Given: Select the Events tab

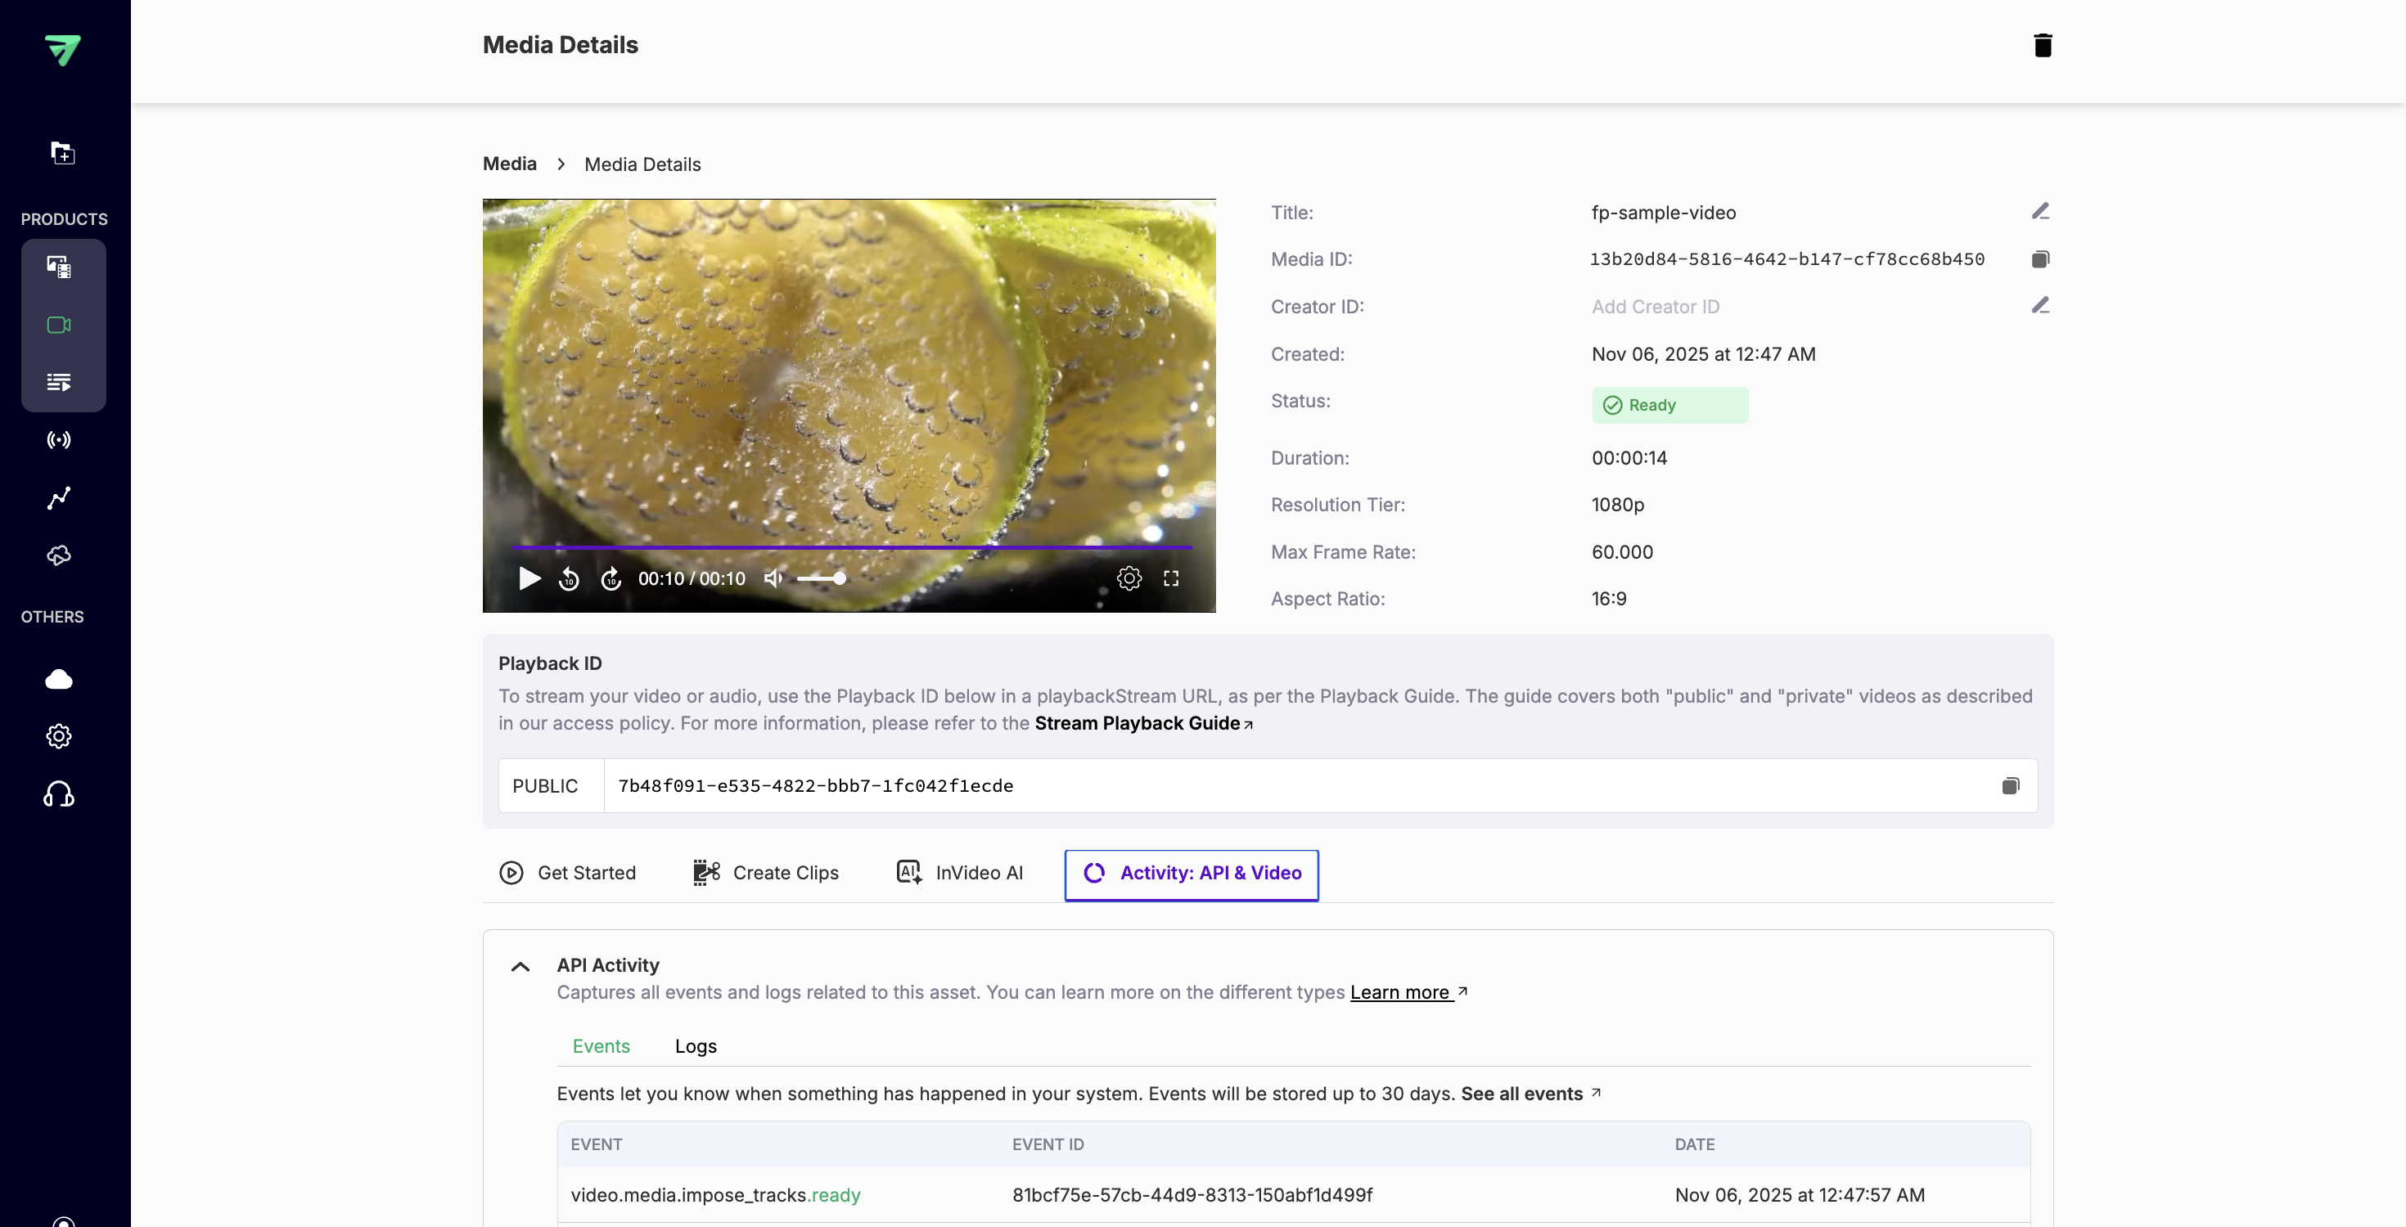Looking at the screenshot, I should click(x=601, y=1046).
